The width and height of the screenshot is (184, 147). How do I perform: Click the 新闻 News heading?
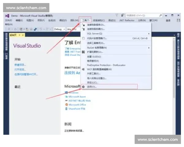68,124
